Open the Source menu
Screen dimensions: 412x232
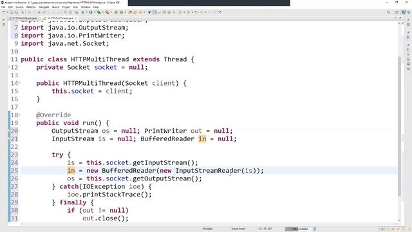pyautogui.click(x=19, y=7)
